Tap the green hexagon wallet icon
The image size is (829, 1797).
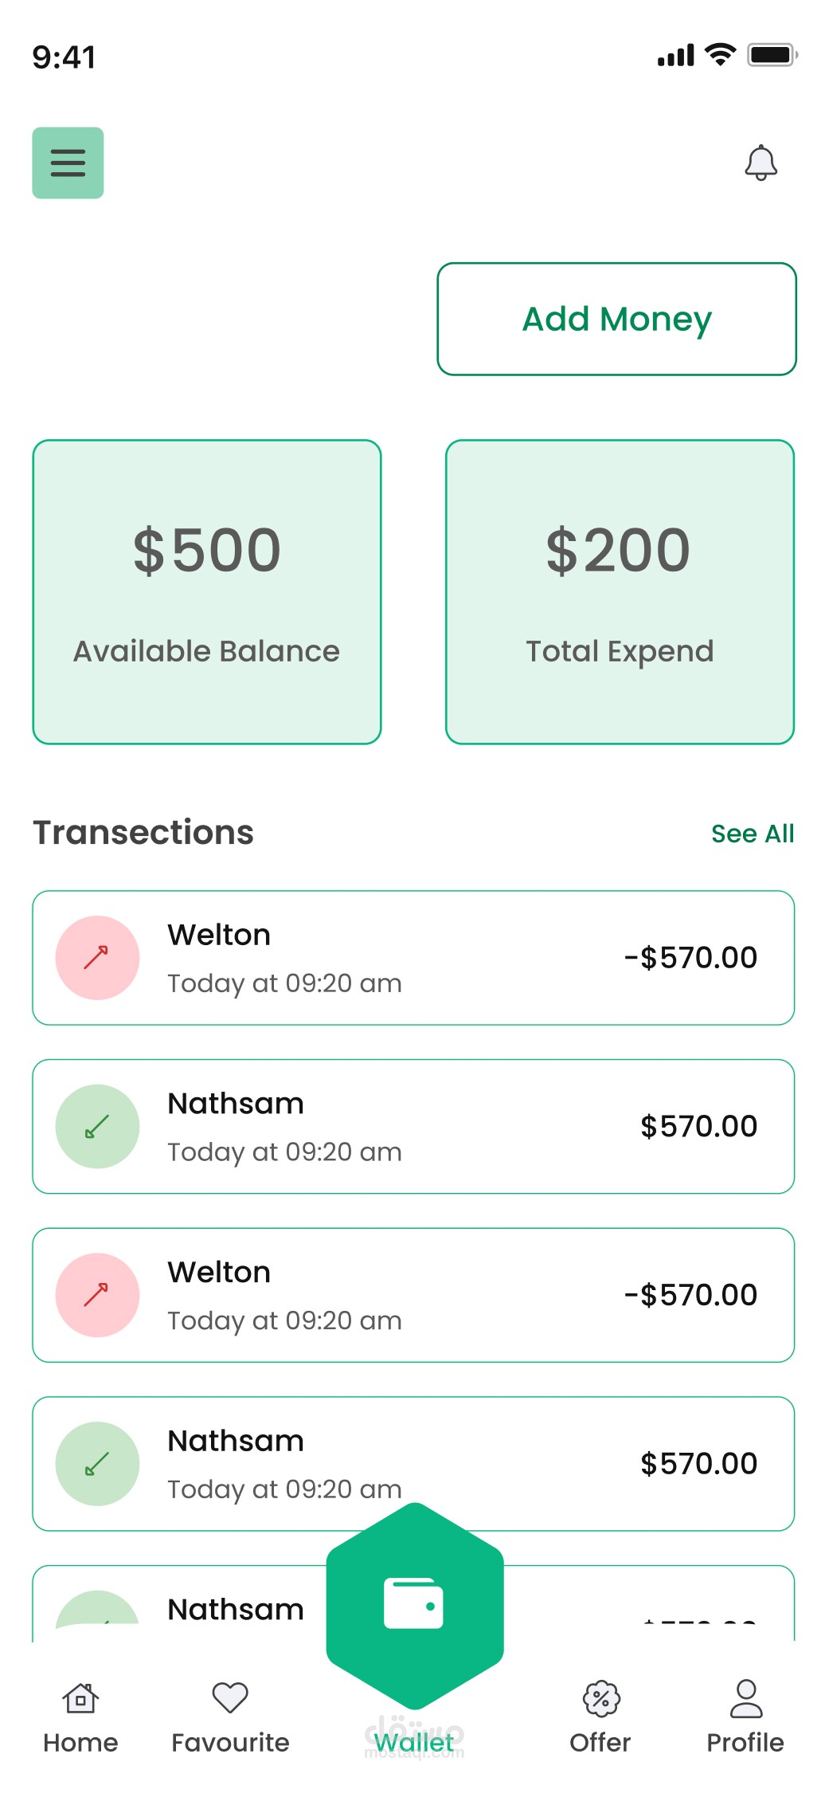click(414, 1603)
